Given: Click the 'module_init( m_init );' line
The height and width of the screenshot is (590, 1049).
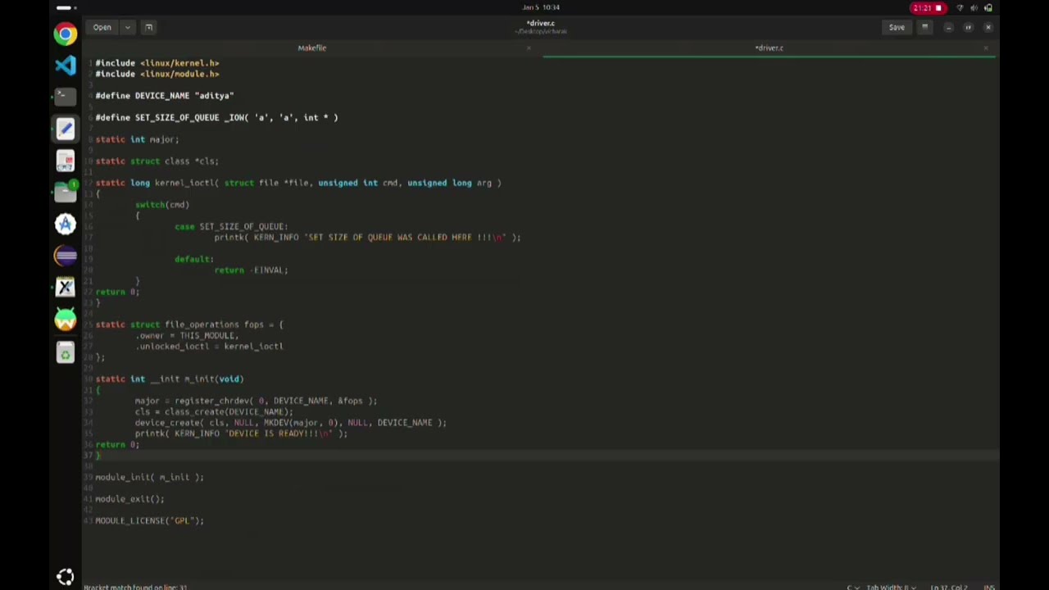Looking at the screenshot, I should pyautogui.click(x=149, y=477).
